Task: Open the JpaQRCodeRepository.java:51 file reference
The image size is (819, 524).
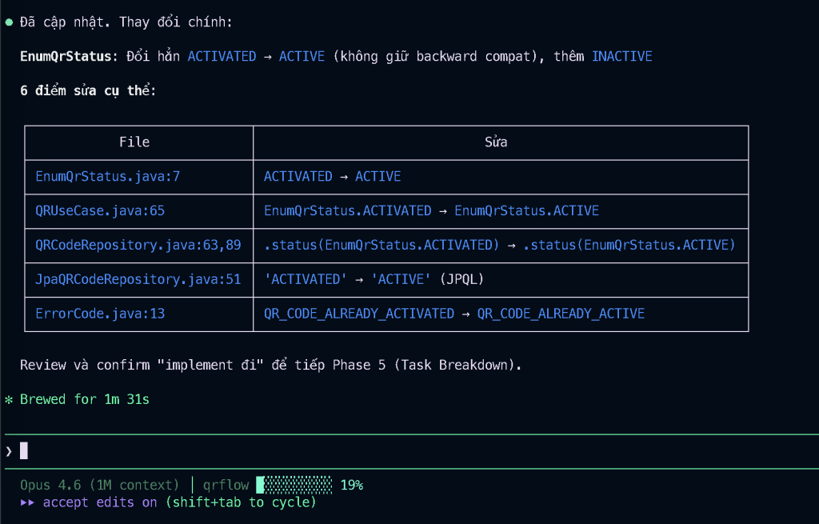Action: (138, 279)
